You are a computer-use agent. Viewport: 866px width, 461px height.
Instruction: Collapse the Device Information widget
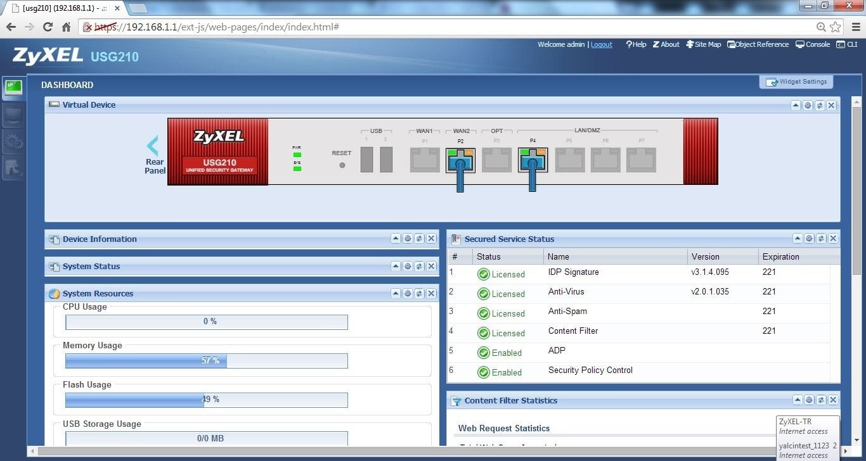396,239
